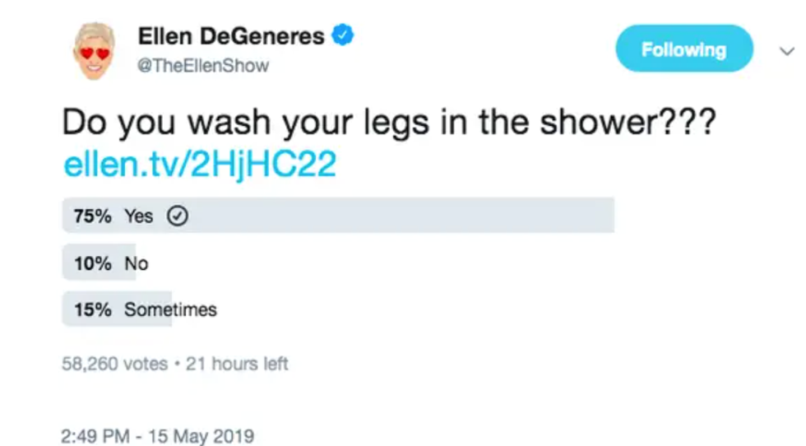Click the Following button

click(x=683, y=49)
